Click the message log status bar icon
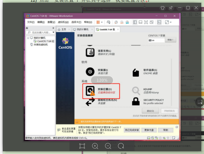This screenshot has width=204, height=154. pyautogui.click(x=173, y=138)
